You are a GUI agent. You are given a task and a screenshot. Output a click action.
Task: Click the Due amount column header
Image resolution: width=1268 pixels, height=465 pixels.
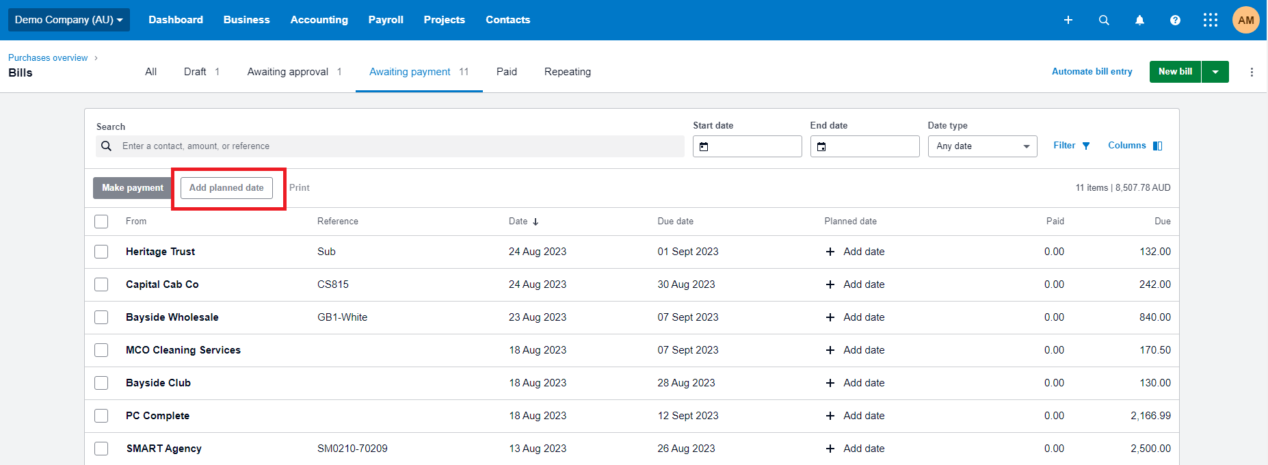[1163, 222]
